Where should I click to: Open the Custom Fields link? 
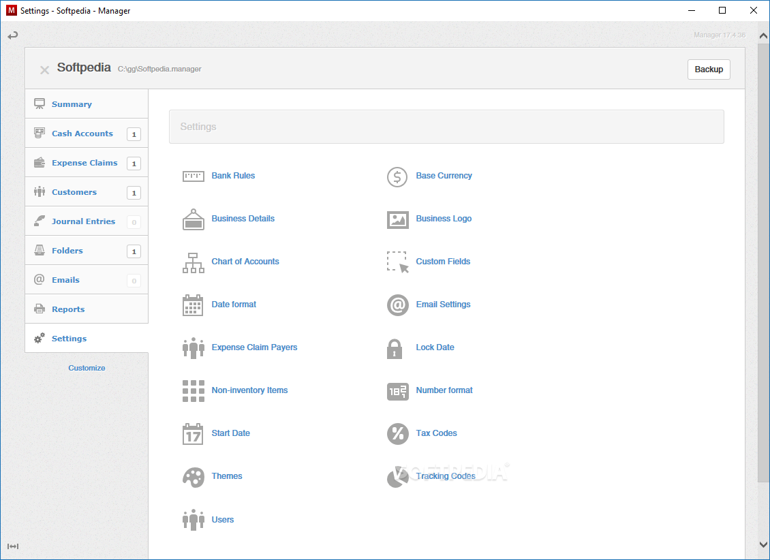(443, 262)
